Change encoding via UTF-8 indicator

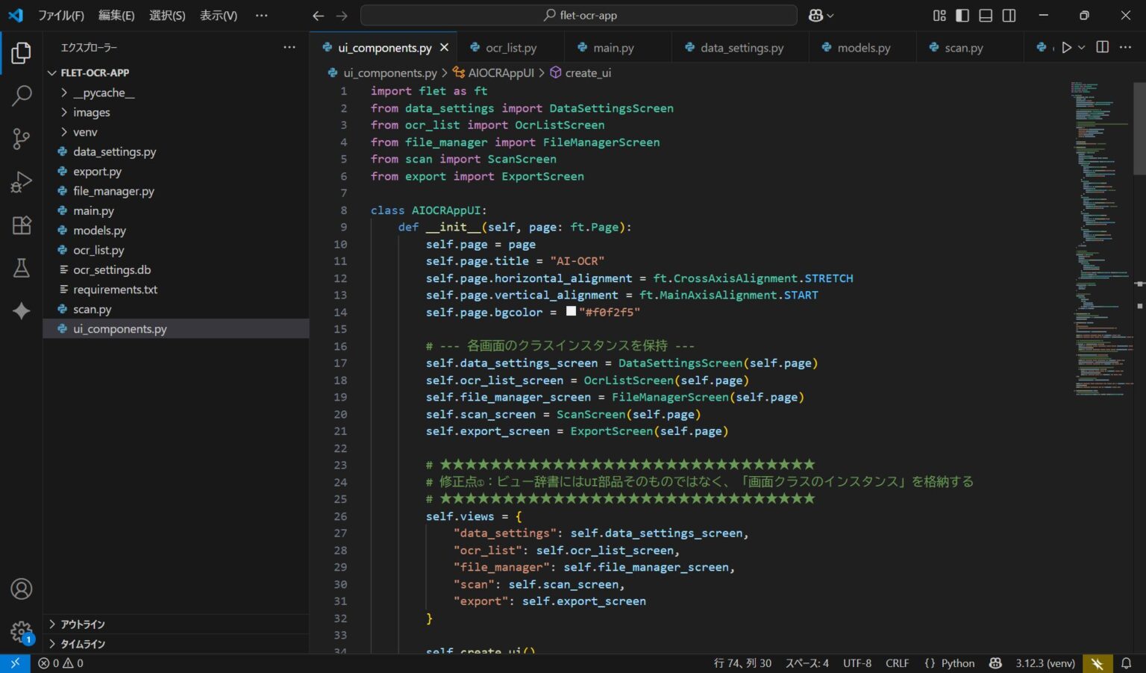click(857, 663)
